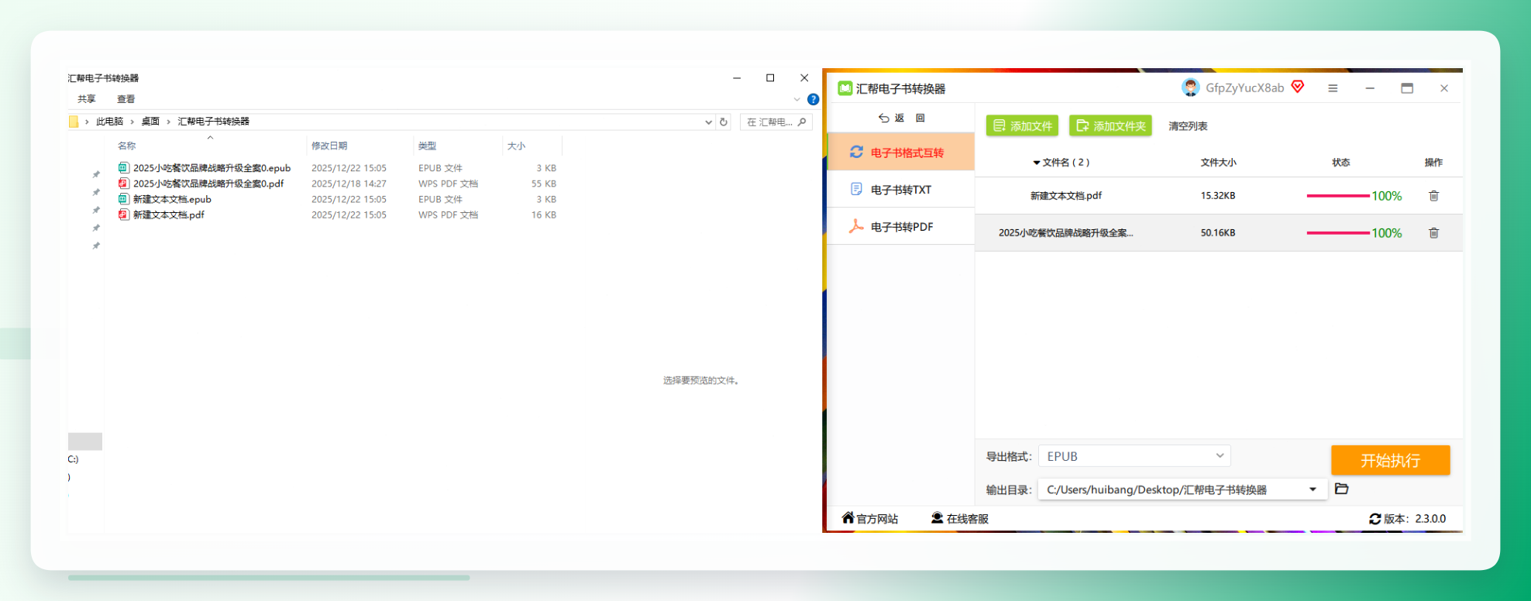Select file 新建文本文档.pdf in Explorer
1531x601 pixels.
tap(169, 215)
